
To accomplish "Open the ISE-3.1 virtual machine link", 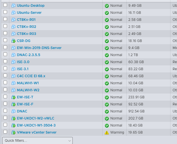I will point(23,69).
